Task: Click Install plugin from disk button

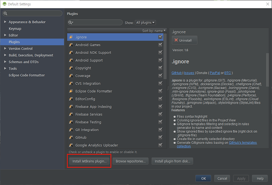Action: click(x=172, y=161)
